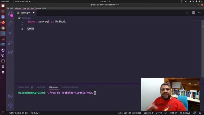The height and width of the screenshot is (115, 204).
Task: Click Atividades in the top bar
Action: (5, 1)
